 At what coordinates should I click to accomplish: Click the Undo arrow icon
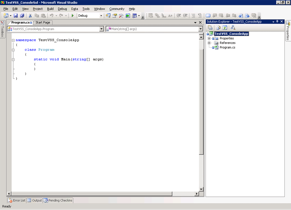[x=52, y=16]
